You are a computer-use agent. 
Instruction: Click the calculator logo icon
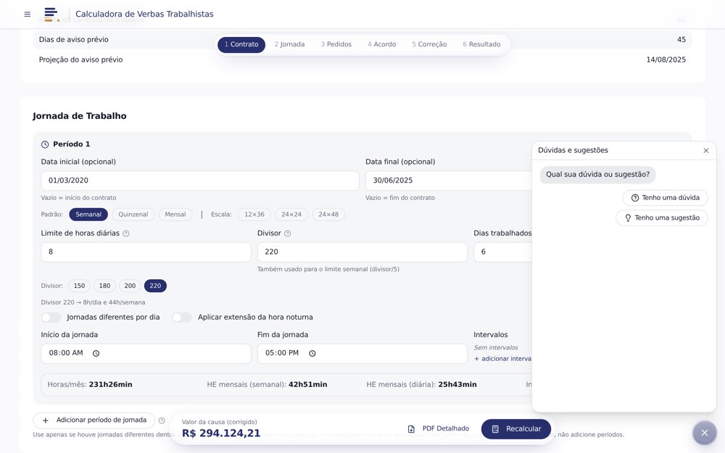[x=51, y=14]
